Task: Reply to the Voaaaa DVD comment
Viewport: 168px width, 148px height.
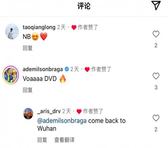Action: coord(28,90)
